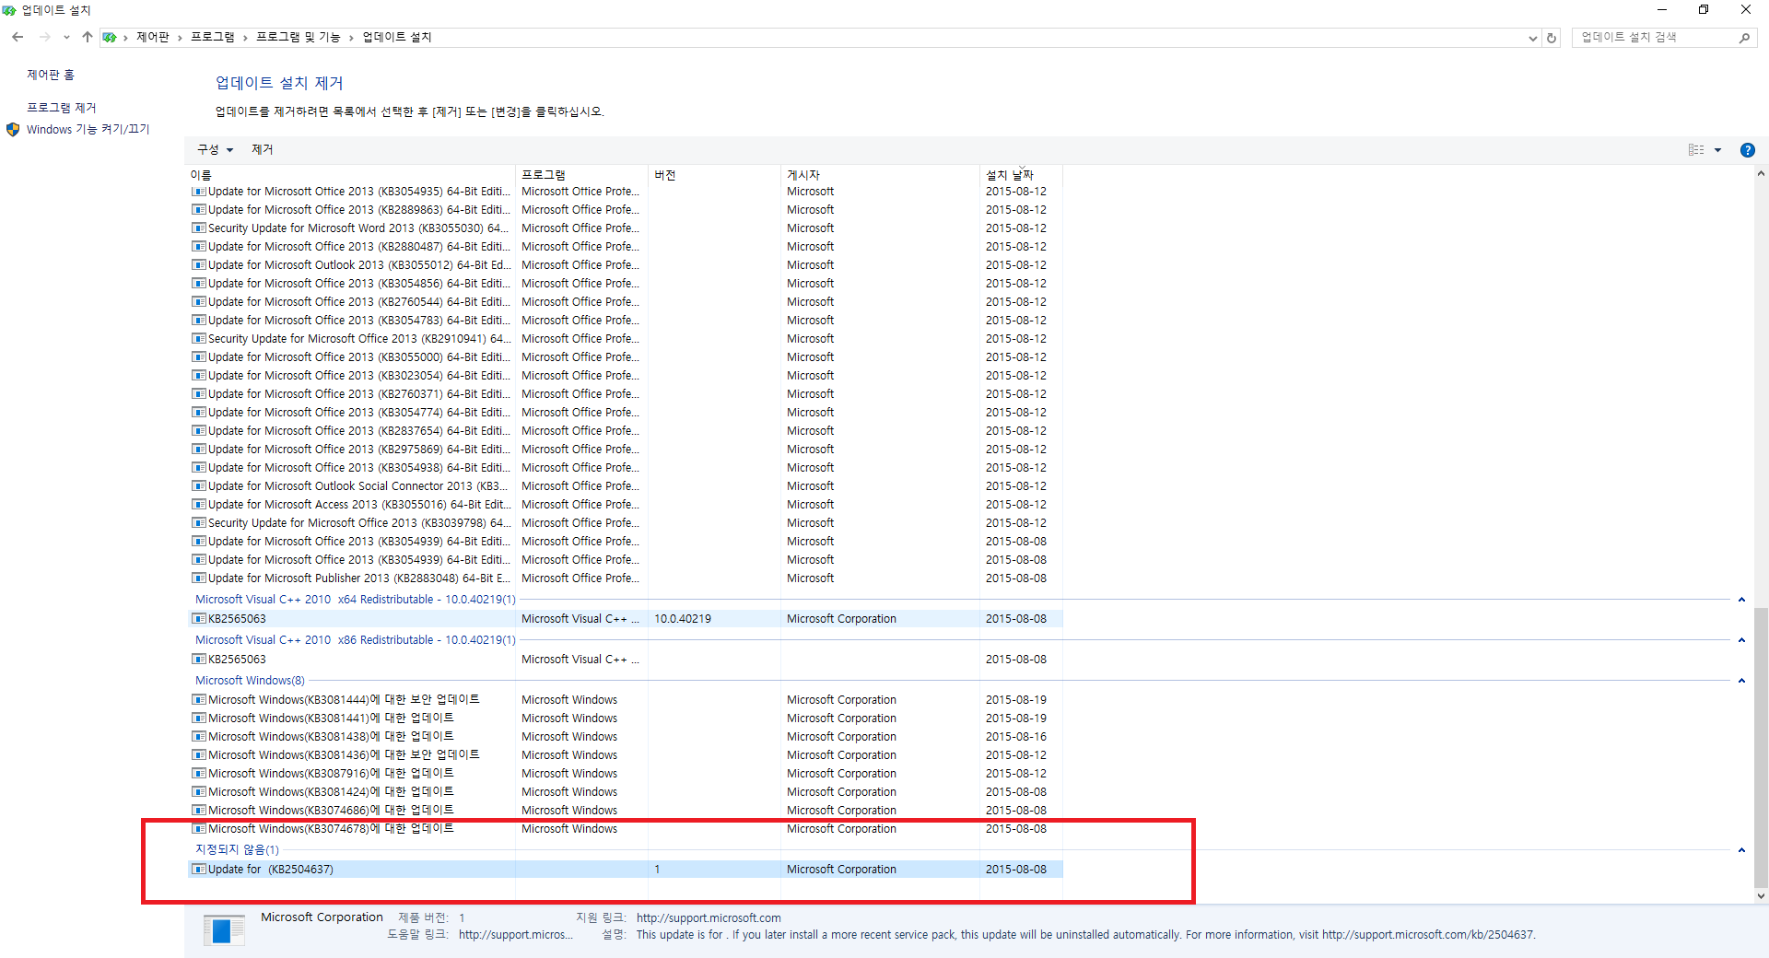Screen dimensions: 1769x958
Task: Select Update for Outlook Social Connector 2013
Action: (x=625, y=486)
